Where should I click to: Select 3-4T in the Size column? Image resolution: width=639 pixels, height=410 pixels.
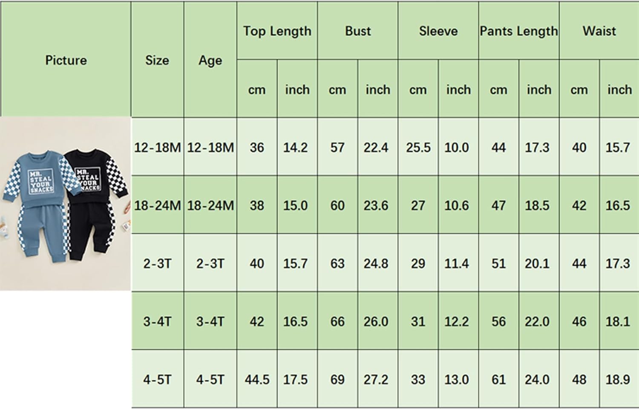pyautogui.click(x=157, y=321)
